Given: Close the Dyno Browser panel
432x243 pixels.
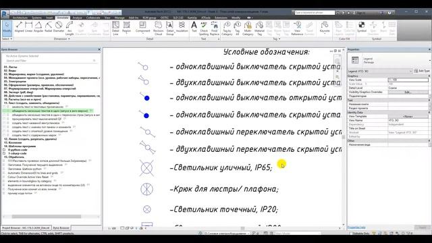Looking at the screenshot, I should pos(99,49).
